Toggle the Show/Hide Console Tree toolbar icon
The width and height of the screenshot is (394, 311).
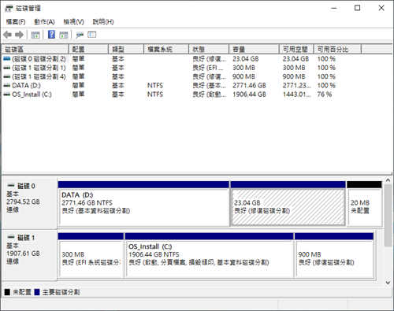(35, 35)
